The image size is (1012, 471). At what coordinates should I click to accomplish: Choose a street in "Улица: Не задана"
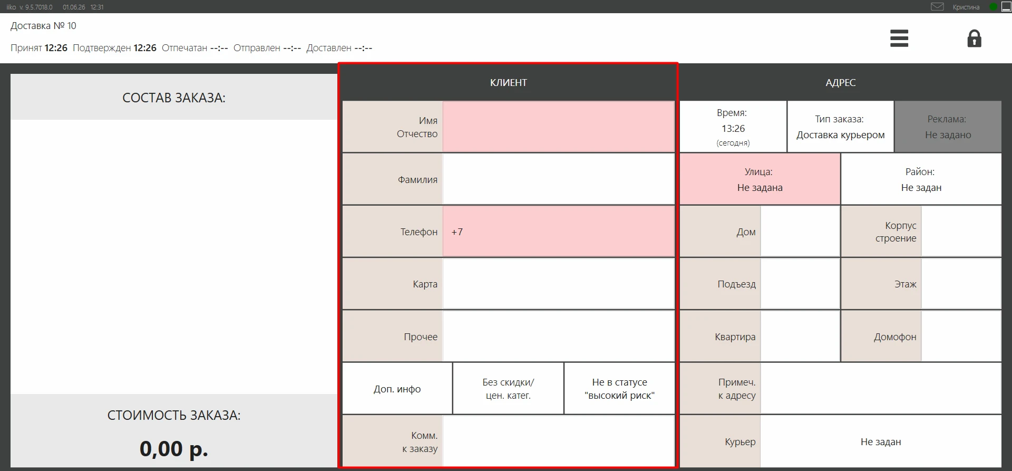pos(760,179)
